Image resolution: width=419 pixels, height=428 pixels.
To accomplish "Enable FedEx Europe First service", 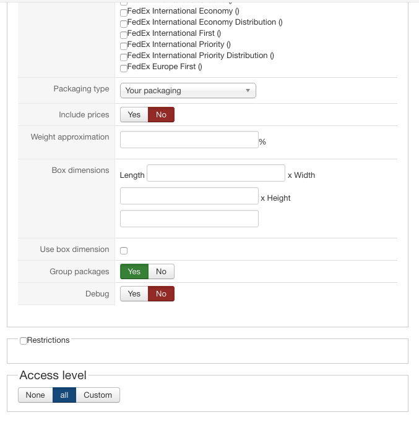I will pyautogui.click(x=124, y=68).
